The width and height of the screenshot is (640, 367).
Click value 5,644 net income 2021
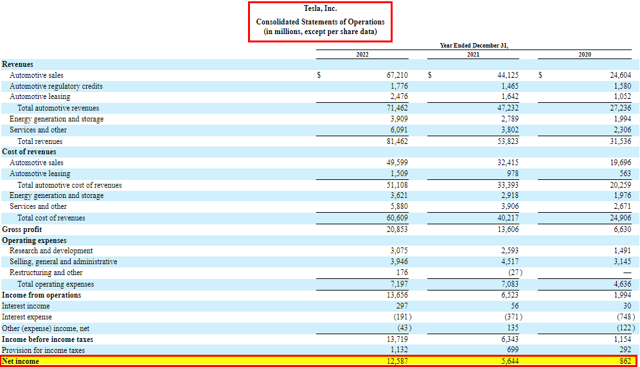pos(510,361)
